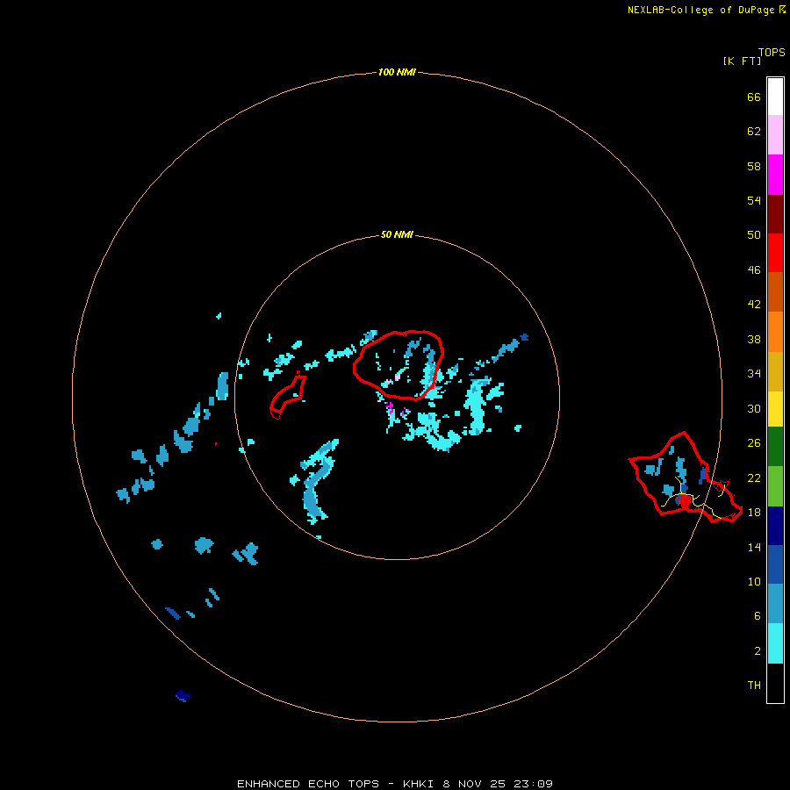The image size is (790, 790).
Task: Click the legend value '30'
Action: pos(754,408)
